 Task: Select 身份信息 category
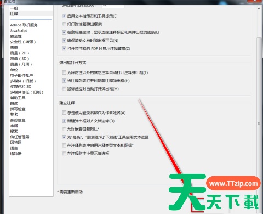tap(18, 120)
